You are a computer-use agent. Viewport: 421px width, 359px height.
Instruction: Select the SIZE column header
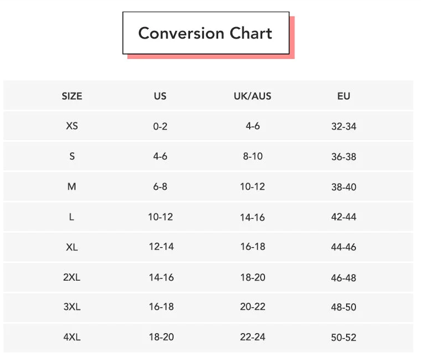pyautogui.click(x=72, y=96)
